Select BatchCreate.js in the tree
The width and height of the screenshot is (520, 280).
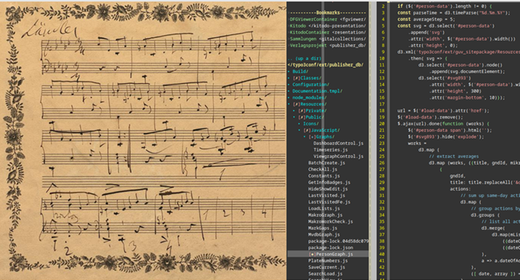tap(327, 163)
